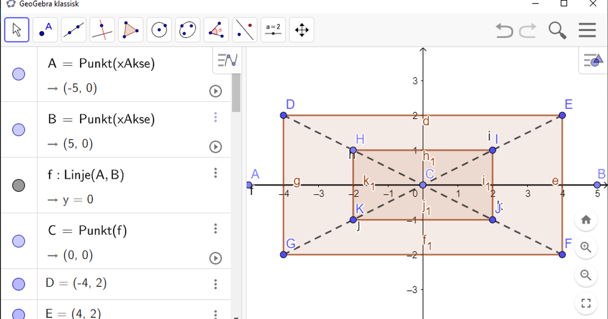Select point D in graphics view
Image resolution: width=608 pixels, height=319 pixels.
(x=284, y=115)
